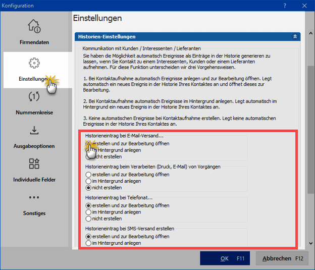Select 'nicht erstellen' for Telefonat history
Viewport: 315px width, 270px height.
pos(89,219)
